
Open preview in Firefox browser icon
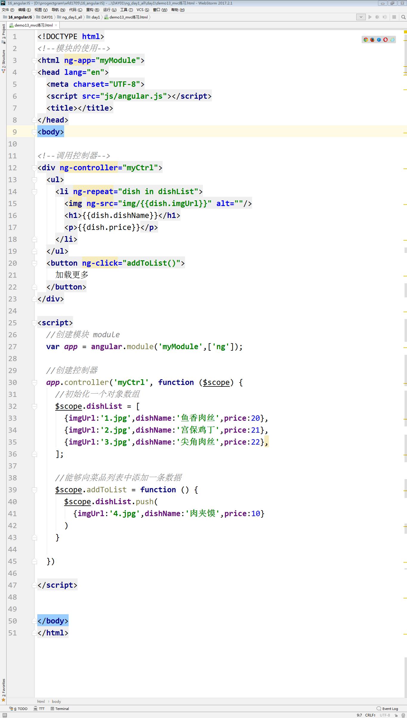tap(372, 40)
